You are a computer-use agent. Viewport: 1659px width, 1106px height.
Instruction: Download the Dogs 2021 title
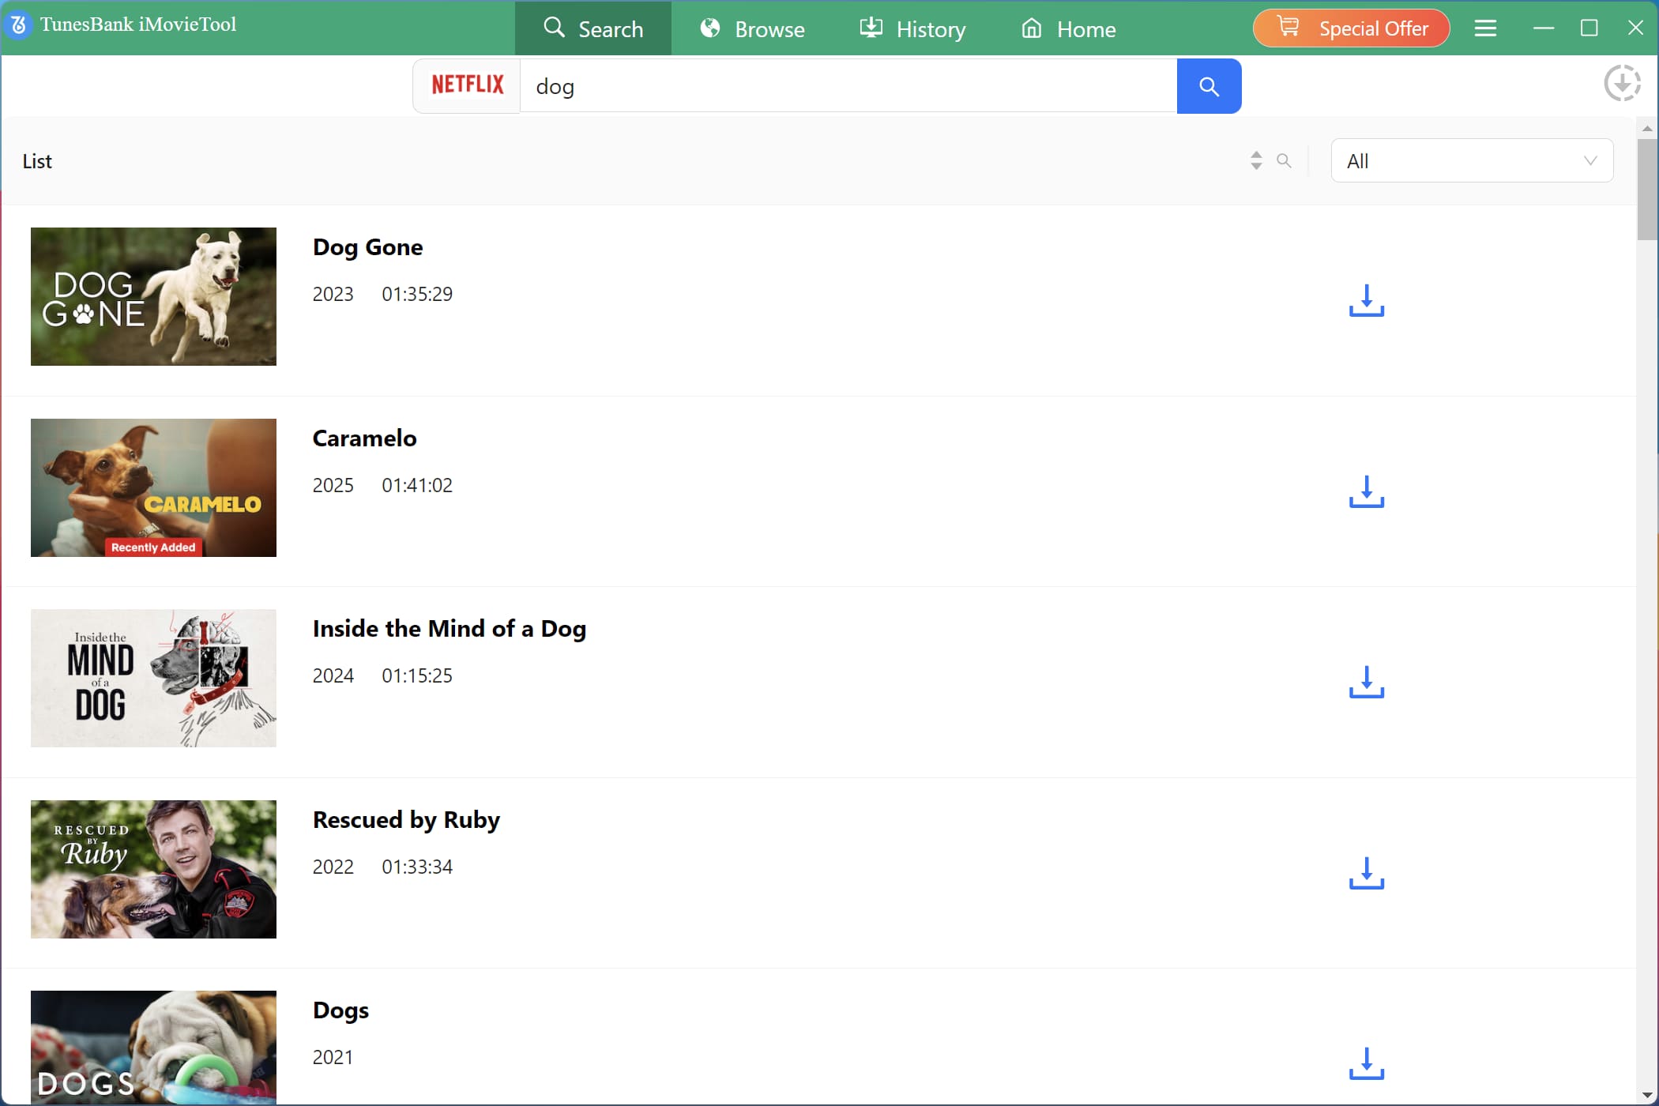click(1366, 1063)
